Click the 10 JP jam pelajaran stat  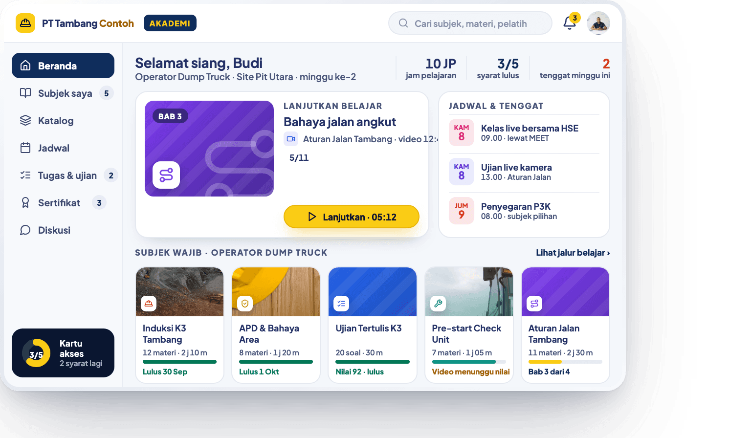point(431,68)
